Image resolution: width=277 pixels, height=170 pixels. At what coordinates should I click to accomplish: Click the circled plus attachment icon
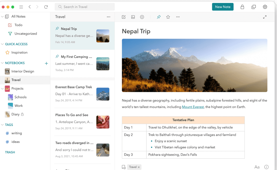point(142,17)
